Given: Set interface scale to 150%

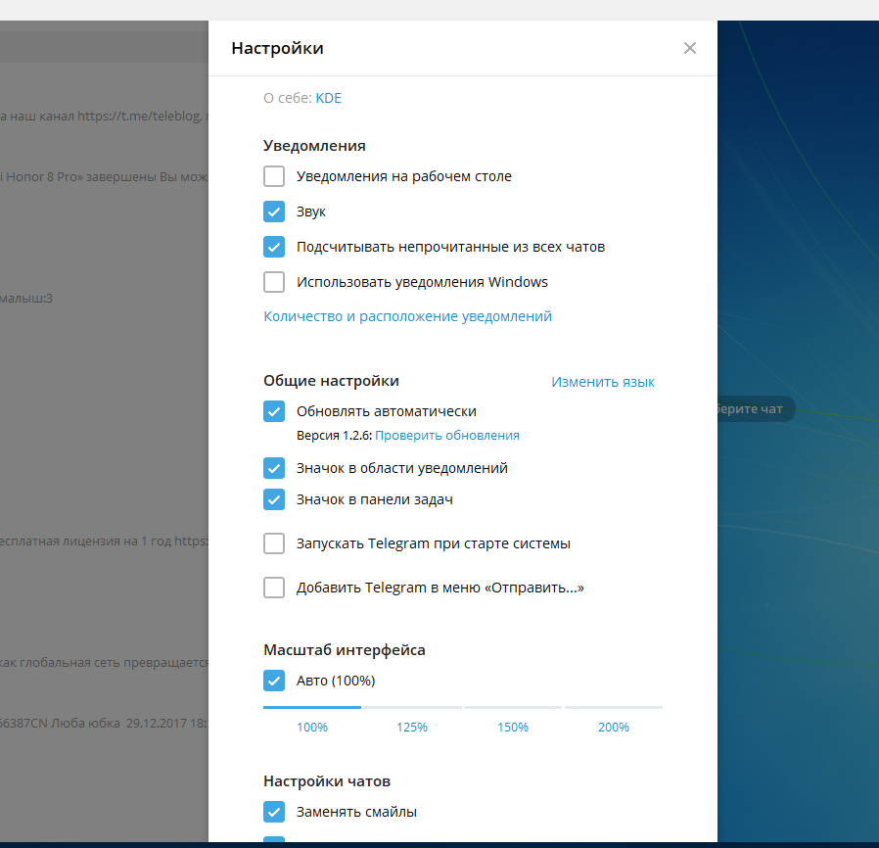Looking at the screenshot, I should coord(513,727).
